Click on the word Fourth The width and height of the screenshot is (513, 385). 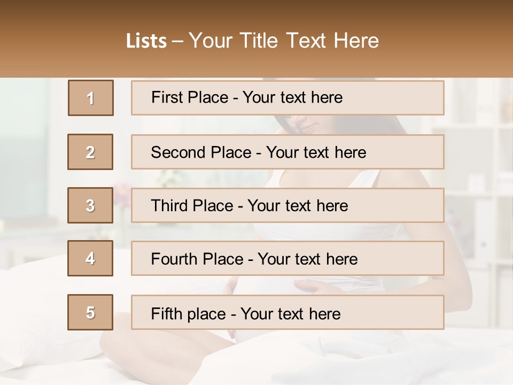(175, 259)
